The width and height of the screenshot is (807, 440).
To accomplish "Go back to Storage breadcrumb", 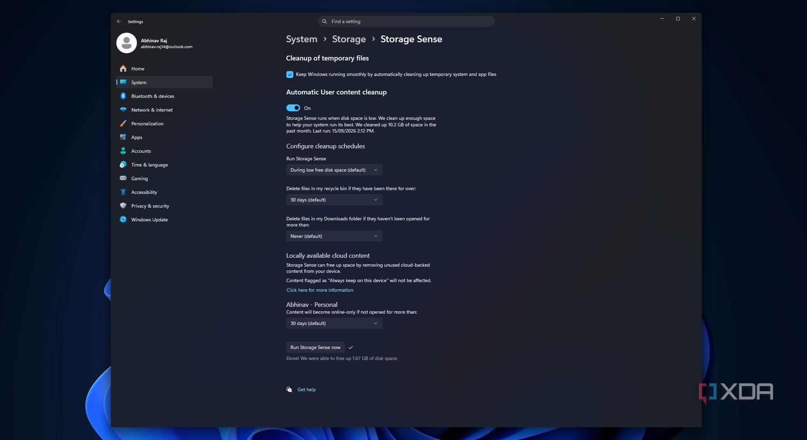I will point(349,39).
